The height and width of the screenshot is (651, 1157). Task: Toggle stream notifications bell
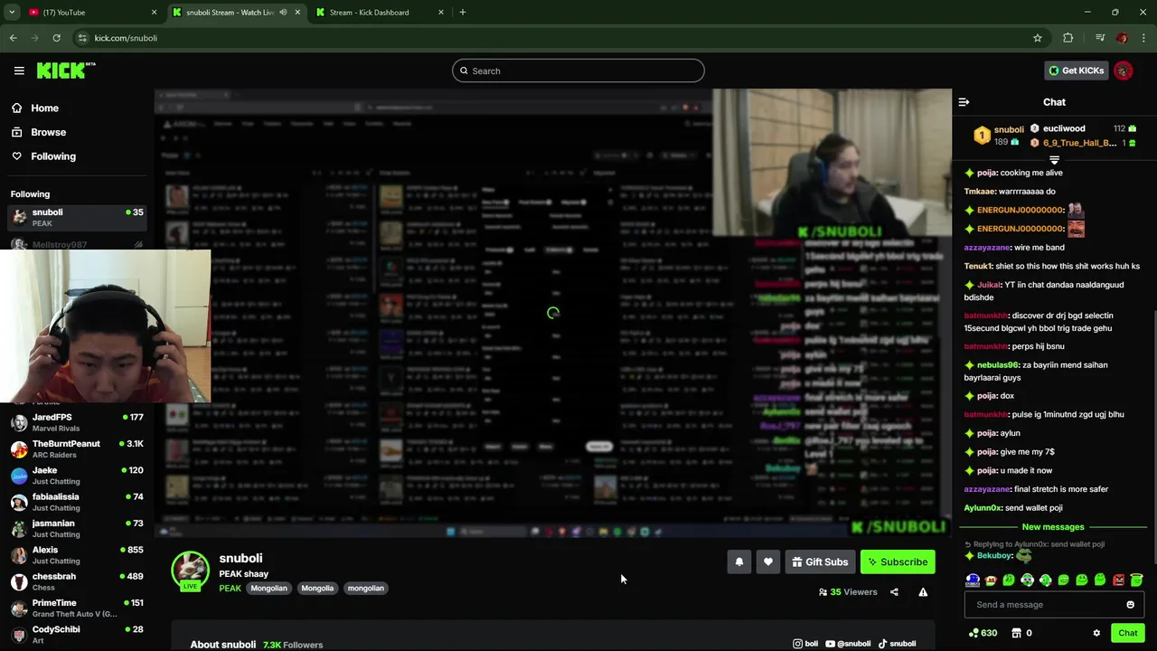tap(738, 561)
